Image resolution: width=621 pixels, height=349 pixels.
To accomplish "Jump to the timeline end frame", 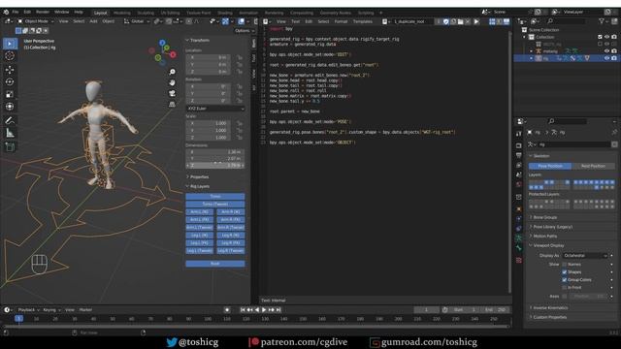I will click(278, 310).
